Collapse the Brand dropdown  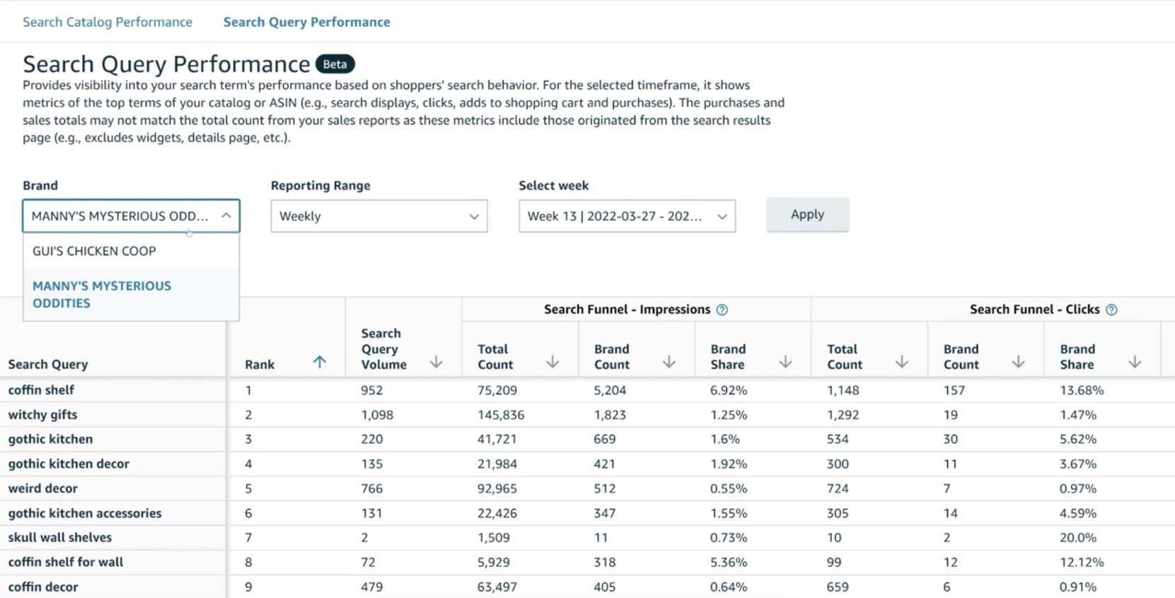point(226,216)
